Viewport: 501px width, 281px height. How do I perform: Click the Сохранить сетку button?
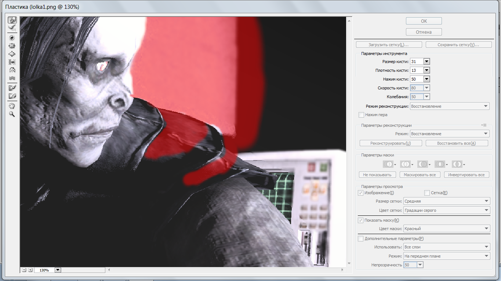[458, 45]
